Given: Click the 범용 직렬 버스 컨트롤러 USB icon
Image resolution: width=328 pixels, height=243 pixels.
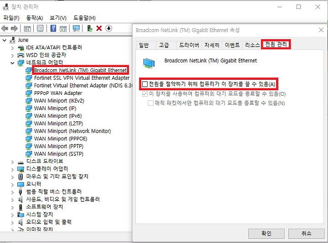Looking at the screenshot, I should [20, 192].
